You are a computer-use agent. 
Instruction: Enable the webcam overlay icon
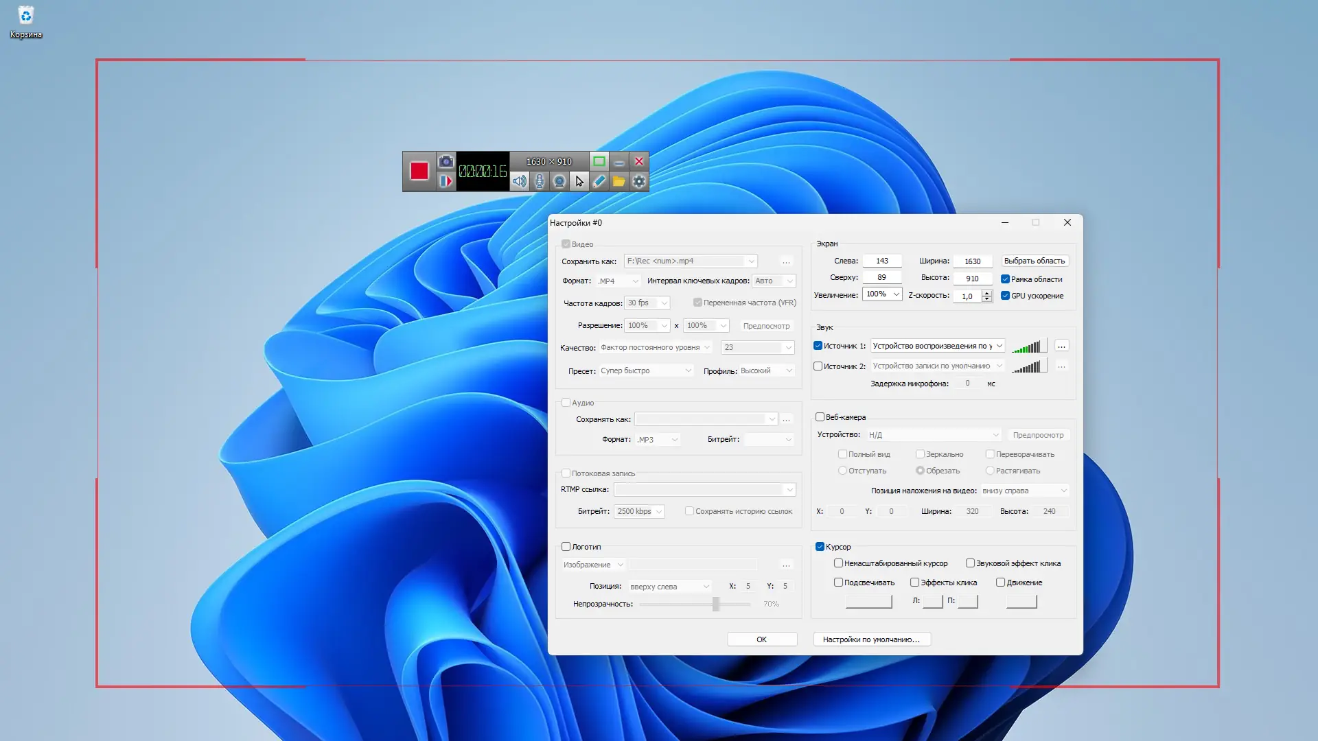coord(559,181)
